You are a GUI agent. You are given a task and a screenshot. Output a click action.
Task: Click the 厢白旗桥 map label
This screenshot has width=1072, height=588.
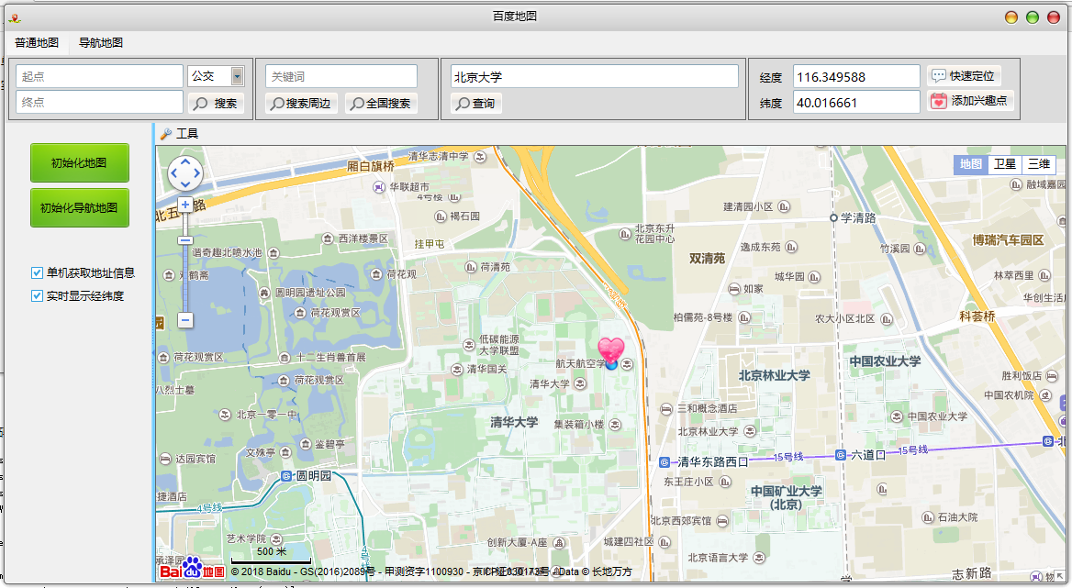371,166
